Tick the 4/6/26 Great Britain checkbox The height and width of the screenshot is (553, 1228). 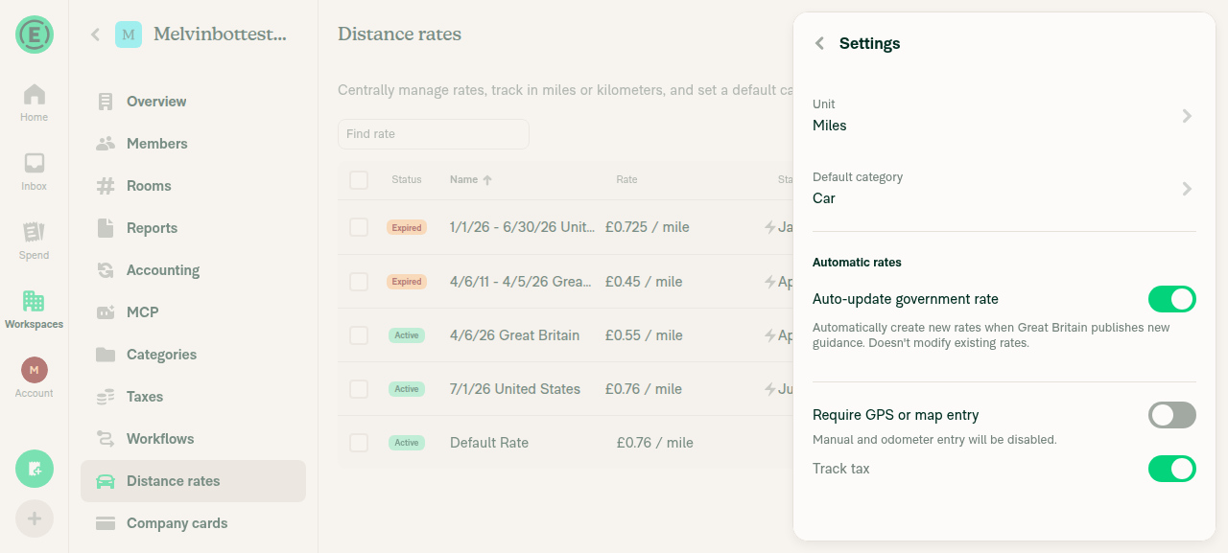(x=359, y=335)
